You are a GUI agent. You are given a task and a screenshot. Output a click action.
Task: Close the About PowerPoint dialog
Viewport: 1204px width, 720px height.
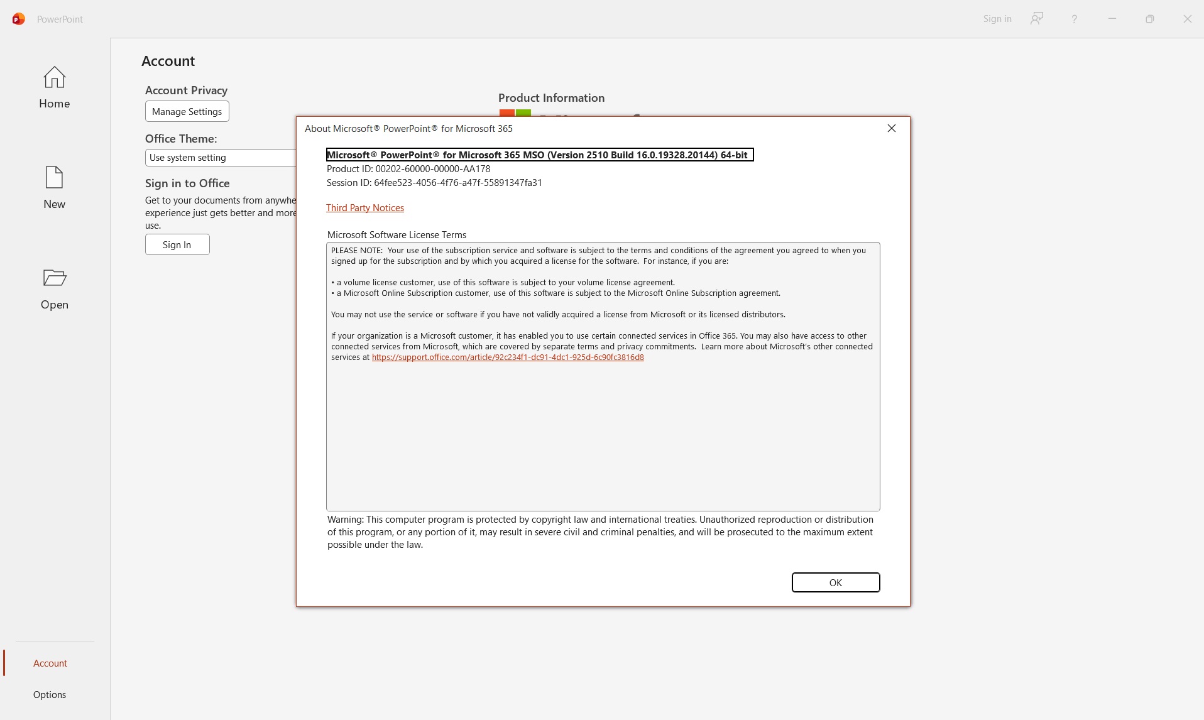[x=891, y=128]
